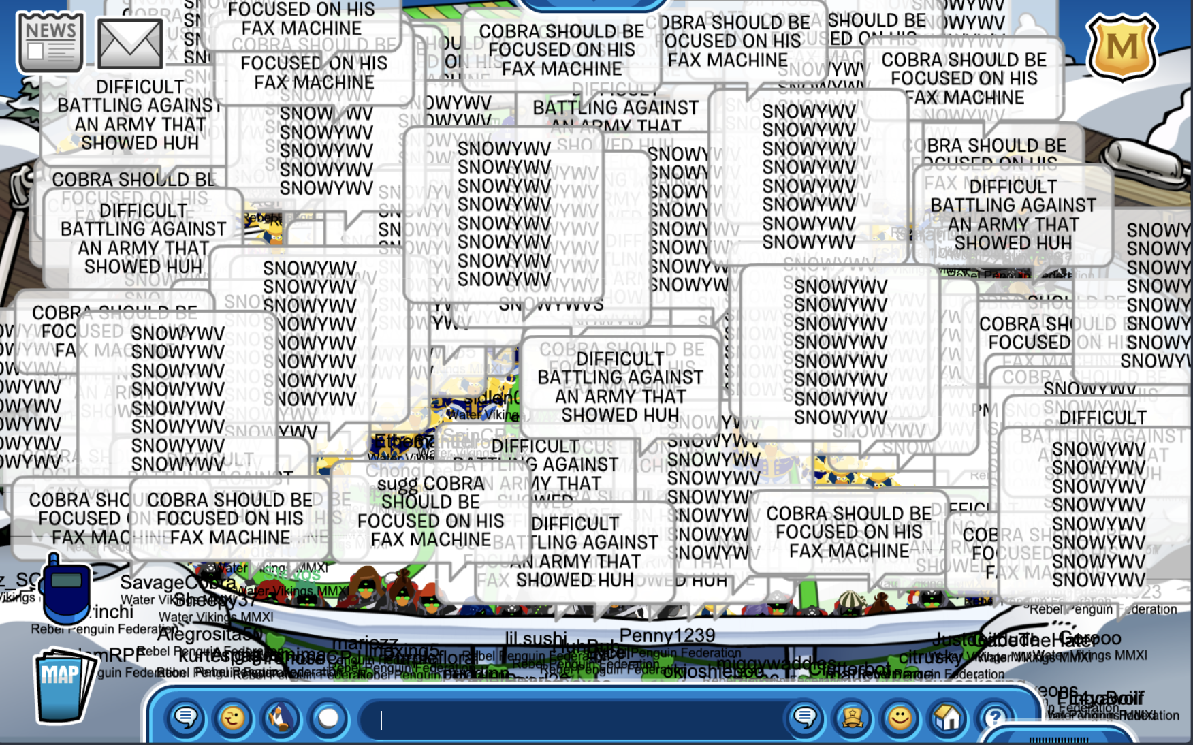Click the penguin named lil sushi
This screenshot has width=1193, height=745.
(x=535, y=639)
